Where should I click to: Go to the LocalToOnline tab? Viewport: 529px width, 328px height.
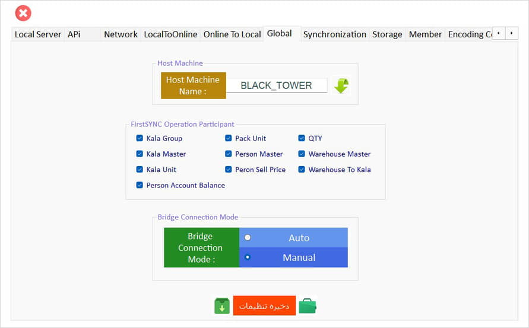(x=170, y=34)
